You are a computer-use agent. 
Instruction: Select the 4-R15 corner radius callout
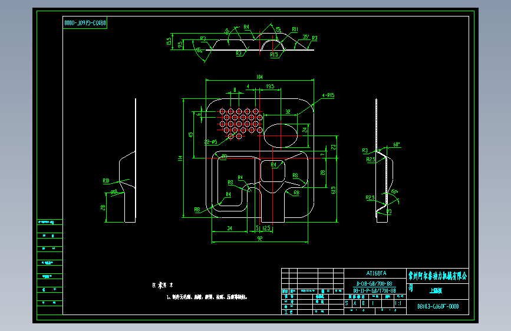pos(328,95)
